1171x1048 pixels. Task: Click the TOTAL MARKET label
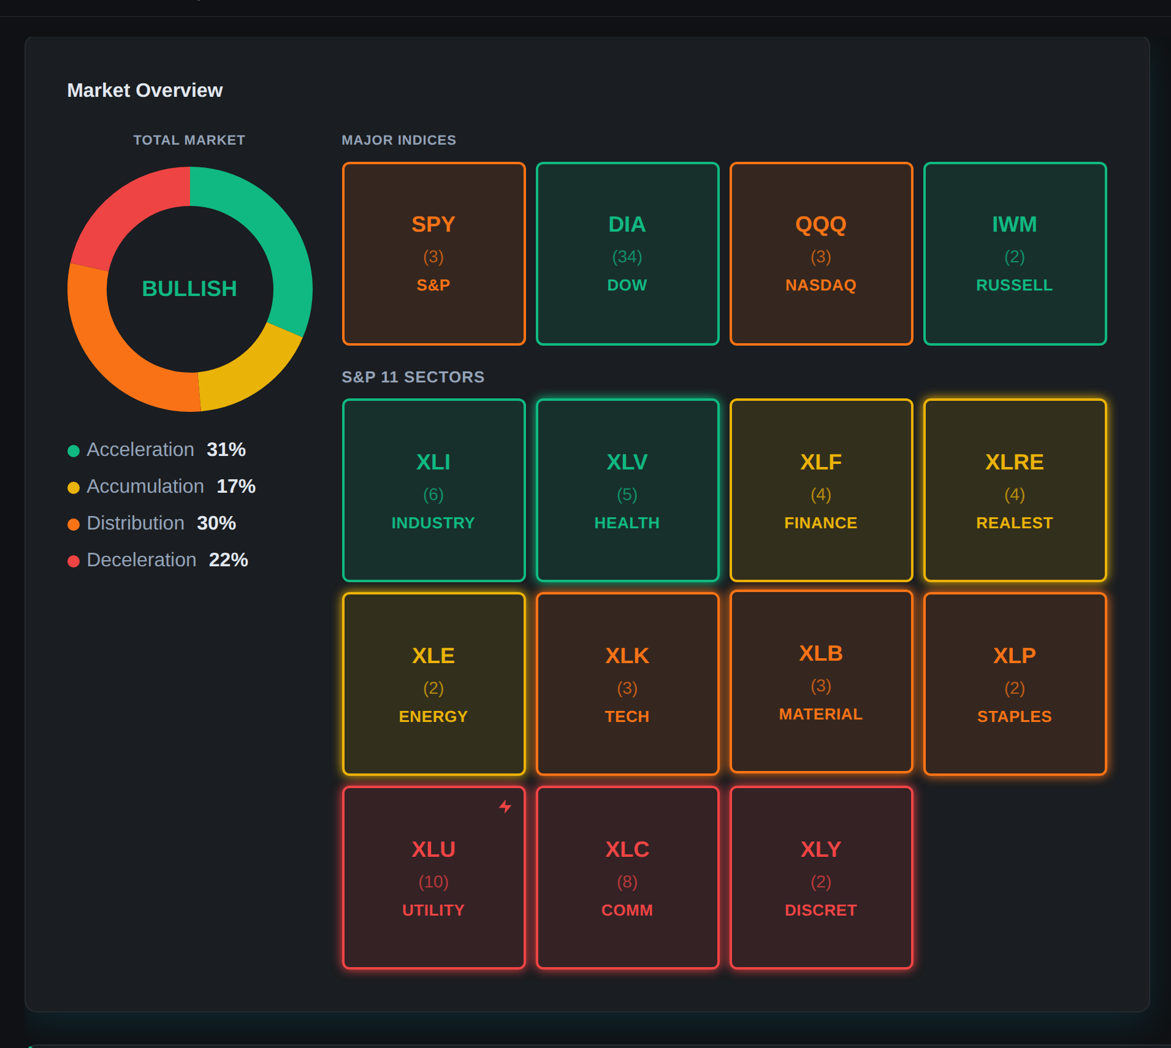[x=189, y=140]
